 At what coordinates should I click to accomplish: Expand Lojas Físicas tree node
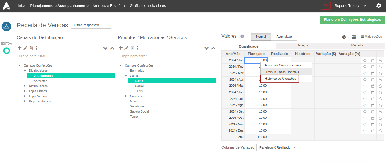(25, 91)
